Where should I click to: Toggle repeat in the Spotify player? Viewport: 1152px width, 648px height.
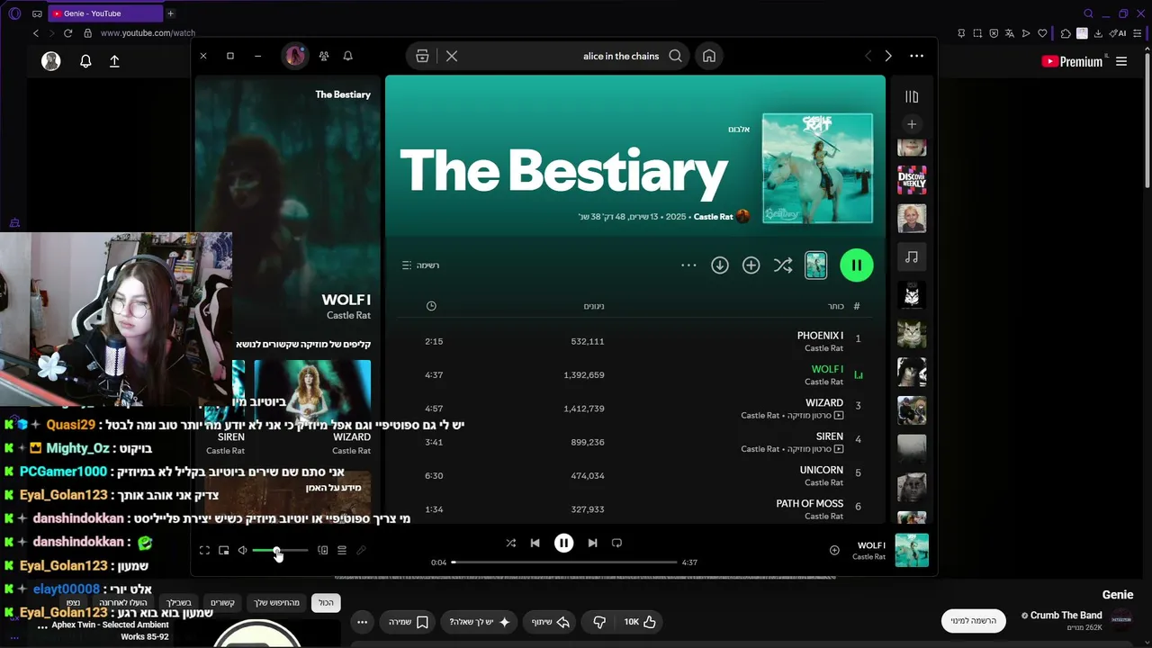[616, 543]
